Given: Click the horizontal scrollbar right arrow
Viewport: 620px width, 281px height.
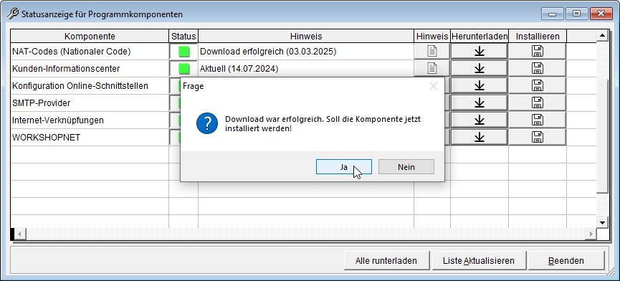Looking at the screenshot, I should pyautogui.click(x=591, y=234).
